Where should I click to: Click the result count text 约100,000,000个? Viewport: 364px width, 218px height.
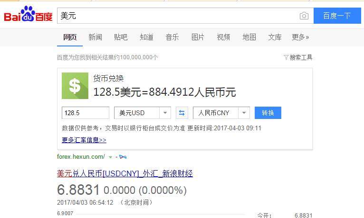point(136,57)
